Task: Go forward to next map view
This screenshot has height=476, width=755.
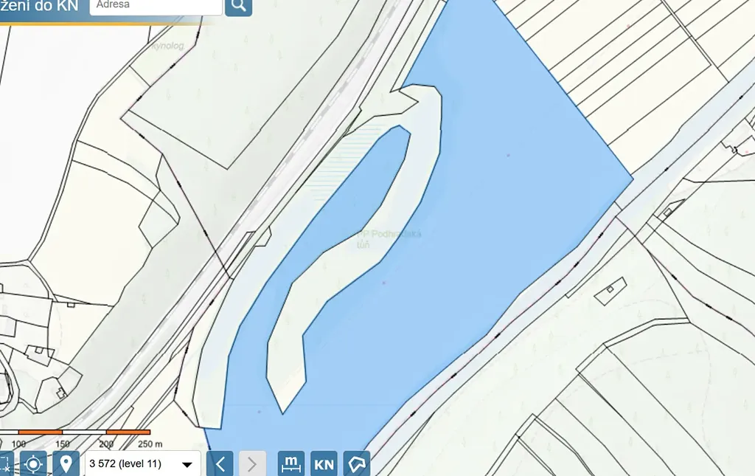Action: [252, 464]
